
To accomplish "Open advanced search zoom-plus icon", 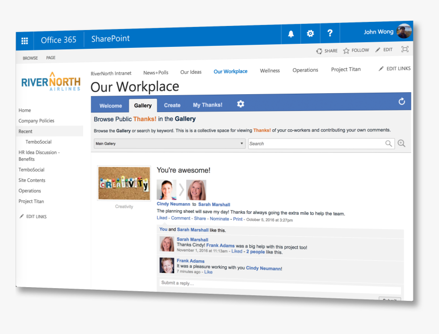I will 402,143.
